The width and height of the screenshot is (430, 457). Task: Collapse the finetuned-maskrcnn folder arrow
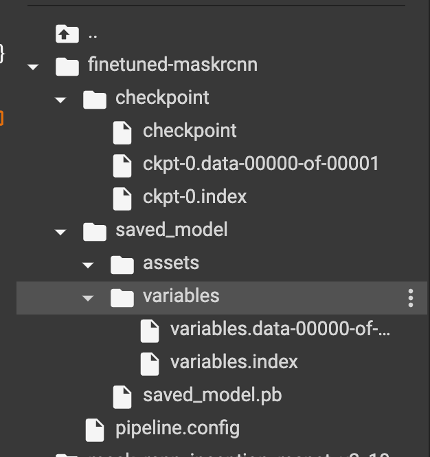click(33, 67)
